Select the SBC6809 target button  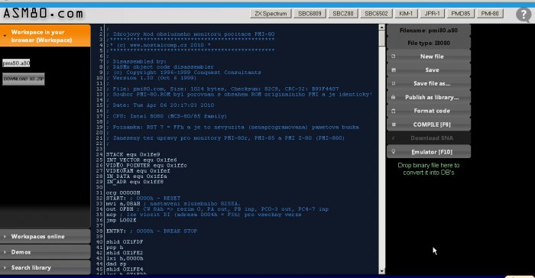(310, 14)
